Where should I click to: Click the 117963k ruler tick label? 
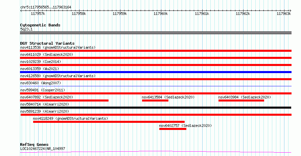pos(284,14)
